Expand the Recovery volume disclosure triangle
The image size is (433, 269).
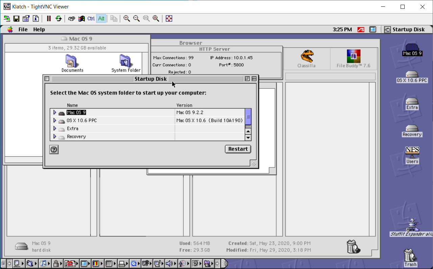pos(54,137)
